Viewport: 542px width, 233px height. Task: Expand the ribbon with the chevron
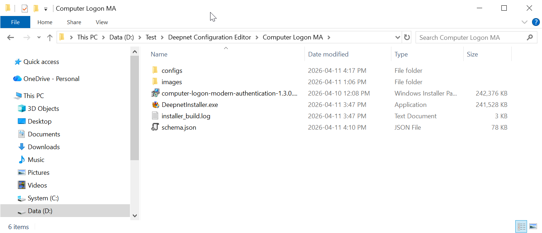[524, 22]
